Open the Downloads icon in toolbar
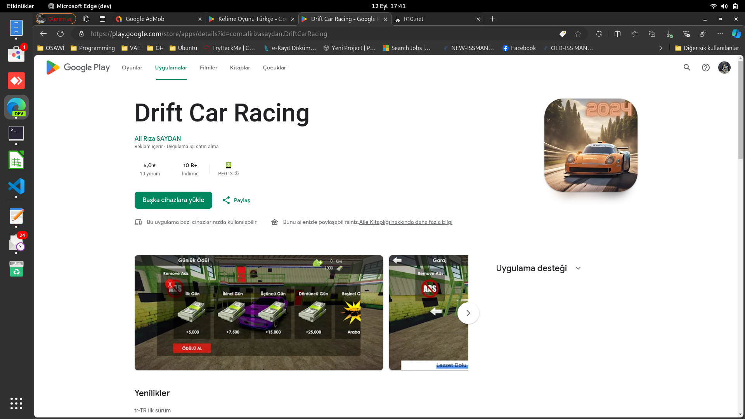Image resolution: width=745 pixels, height=419 pixels. tap(669, 34)
